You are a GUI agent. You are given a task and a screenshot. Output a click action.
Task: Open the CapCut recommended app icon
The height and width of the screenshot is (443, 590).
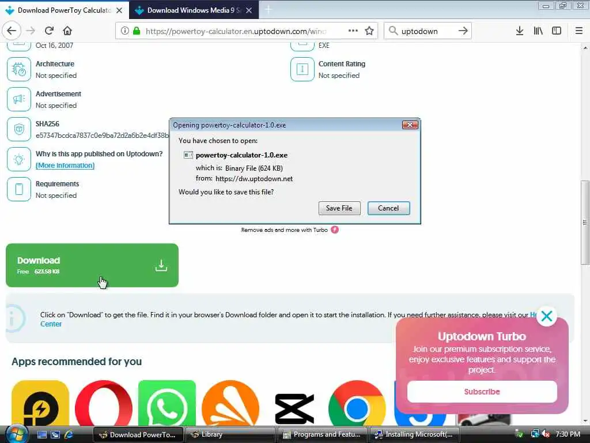tap(294, 408)
